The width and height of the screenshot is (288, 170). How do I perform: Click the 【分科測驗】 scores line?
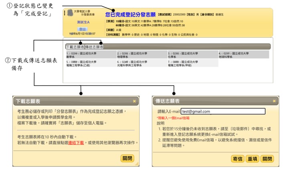coord(152,35)
